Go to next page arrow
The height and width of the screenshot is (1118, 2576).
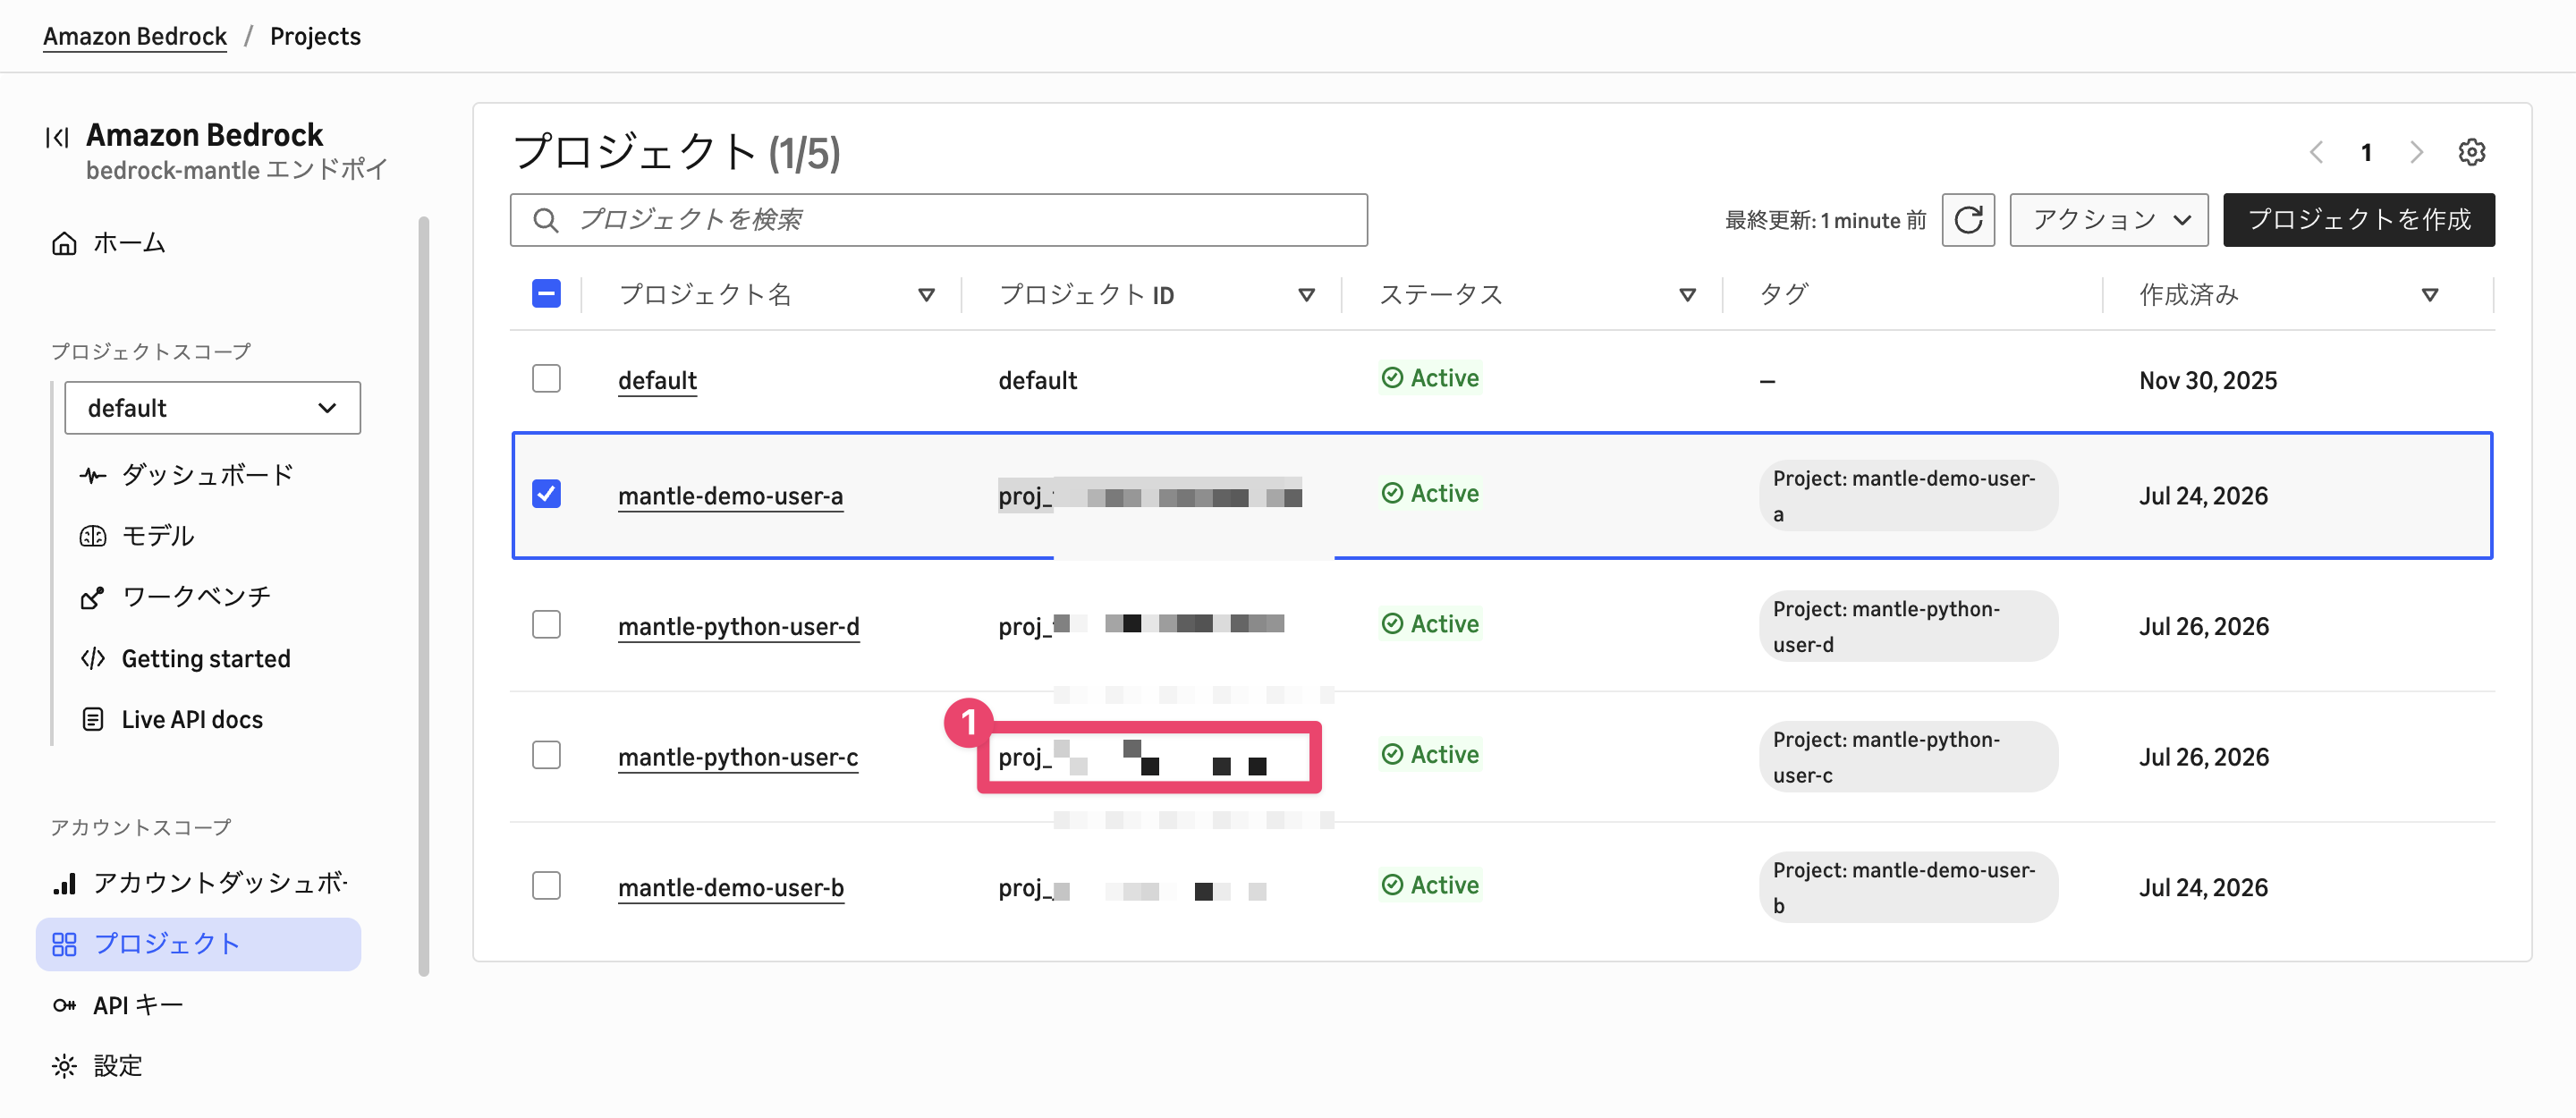point(2416,152)
